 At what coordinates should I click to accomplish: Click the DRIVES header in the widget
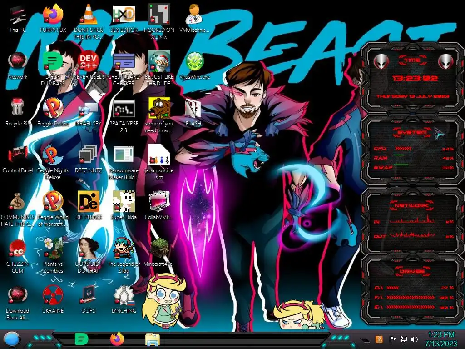click(x=412, y=271)
